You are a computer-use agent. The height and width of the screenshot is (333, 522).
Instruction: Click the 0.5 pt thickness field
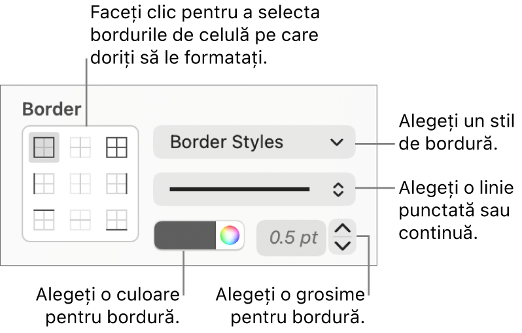tap(291, 238)
